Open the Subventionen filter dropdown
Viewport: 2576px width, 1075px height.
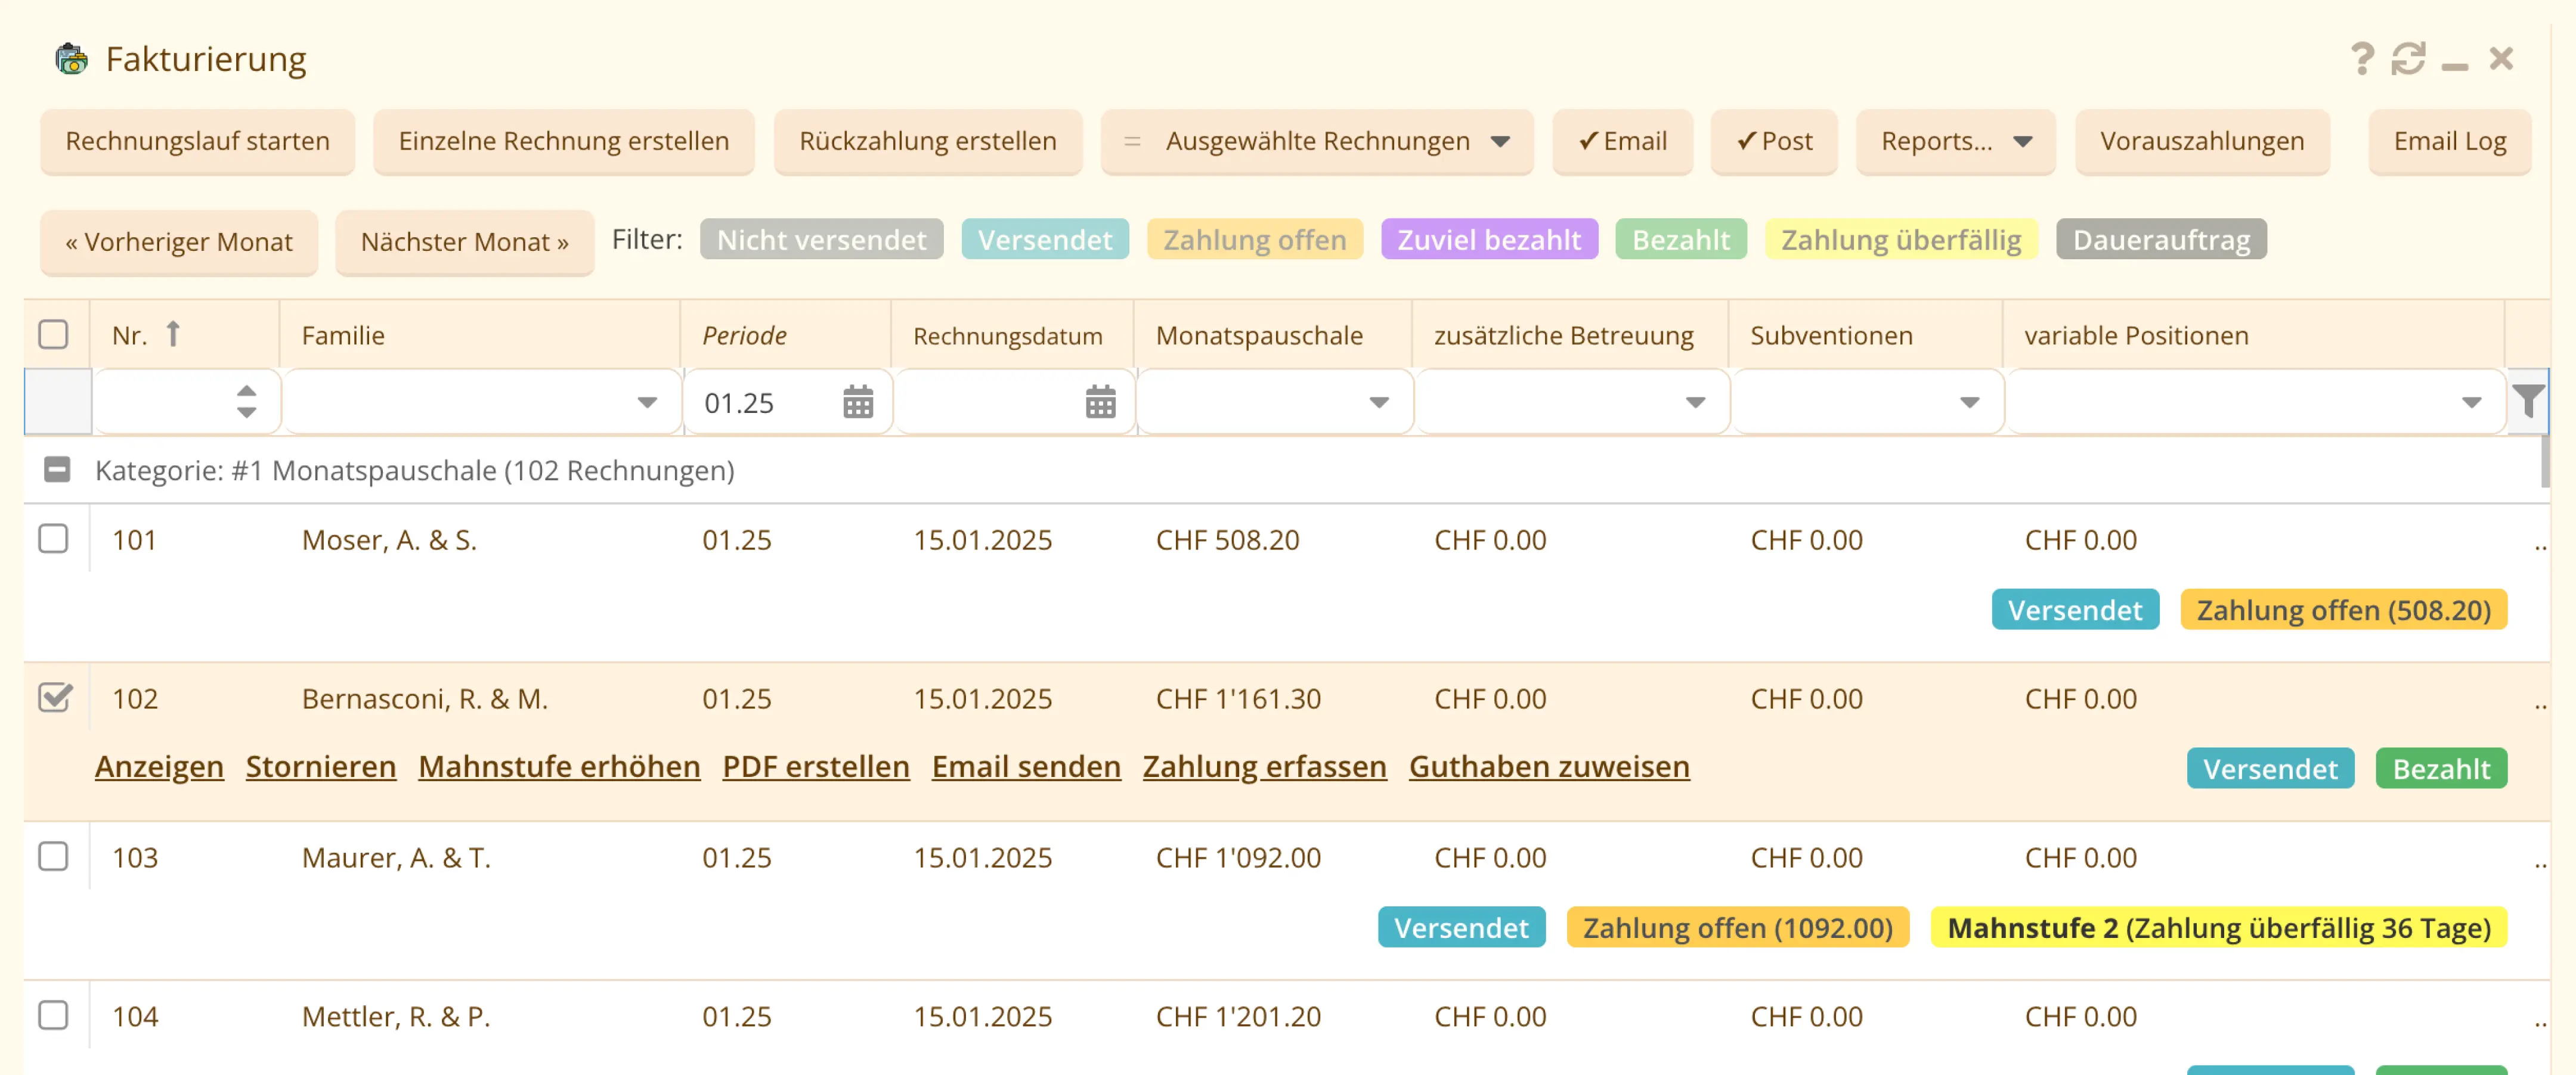click(1969, 403)
